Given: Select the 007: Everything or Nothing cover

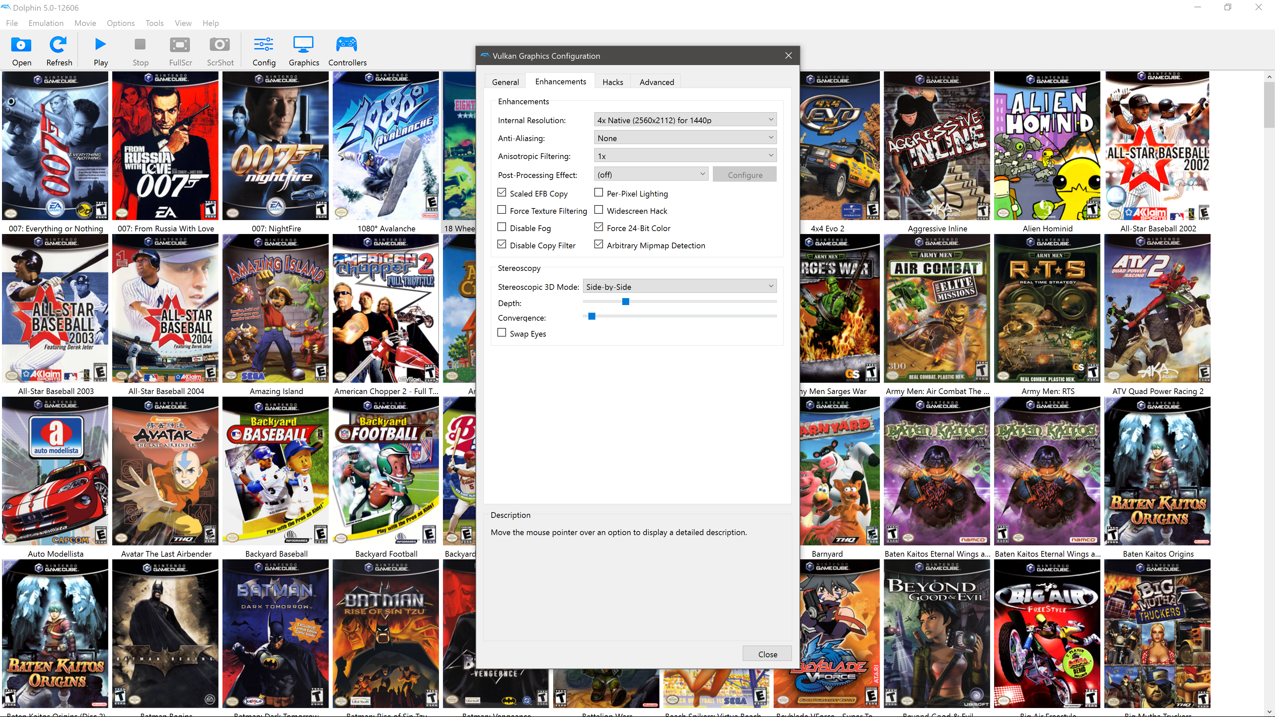Looking at the screenshot, I should (55, 146).
